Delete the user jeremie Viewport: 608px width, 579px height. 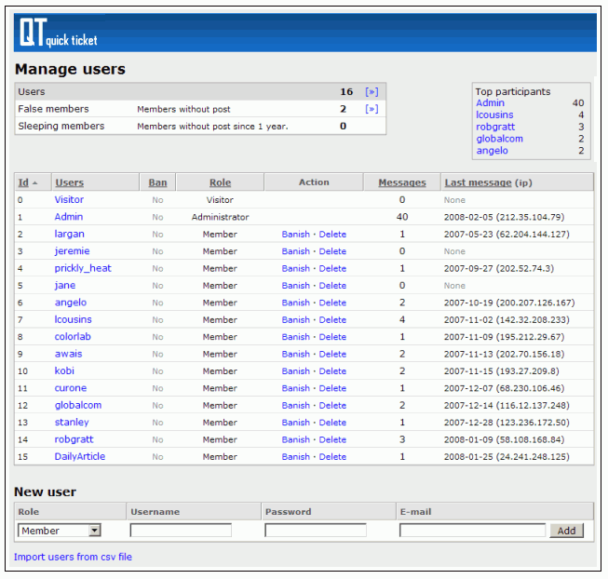[332, 251]
